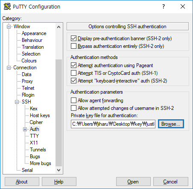Open the Data settings category
Screen dimensions: 193x189
[26, 74]
